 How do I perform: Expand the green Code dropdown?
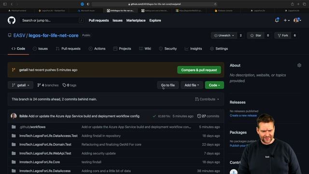click(214, 85)
